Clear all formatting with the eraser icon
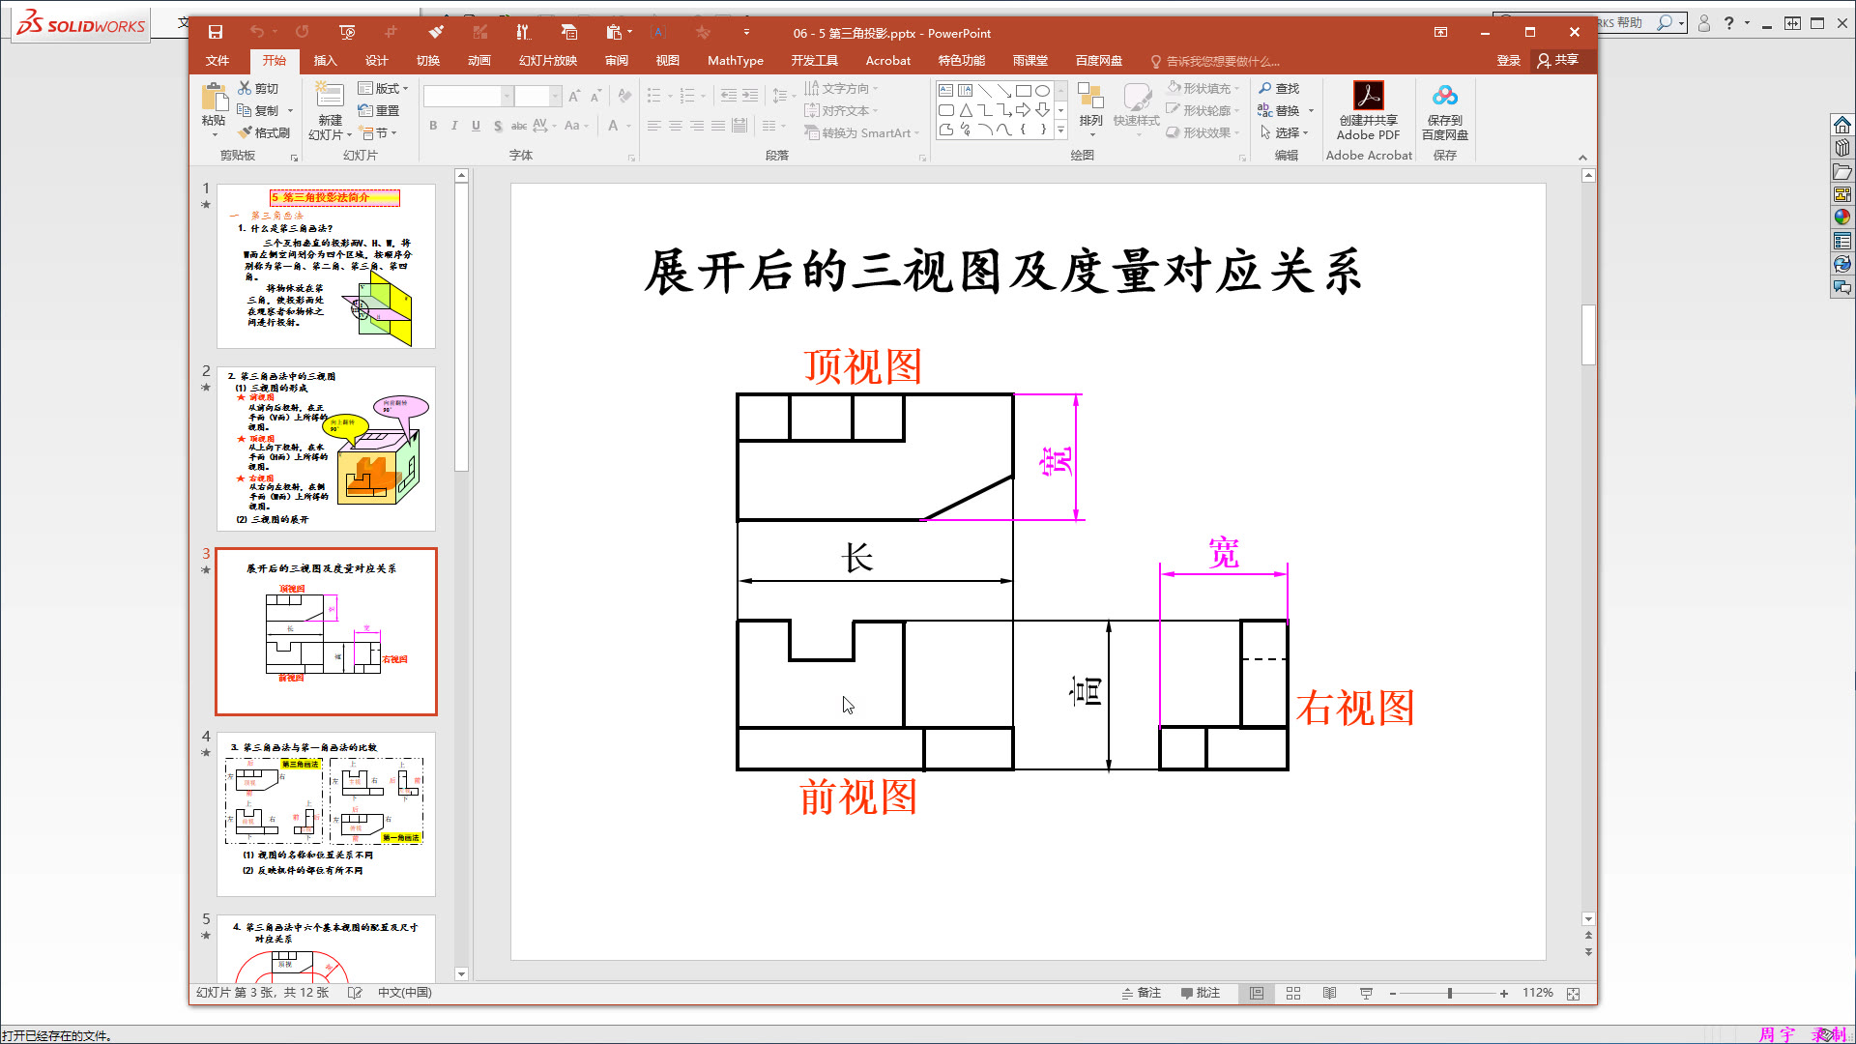The image size is (1856, 1044). pyautogui.click(x=624, y=96)
